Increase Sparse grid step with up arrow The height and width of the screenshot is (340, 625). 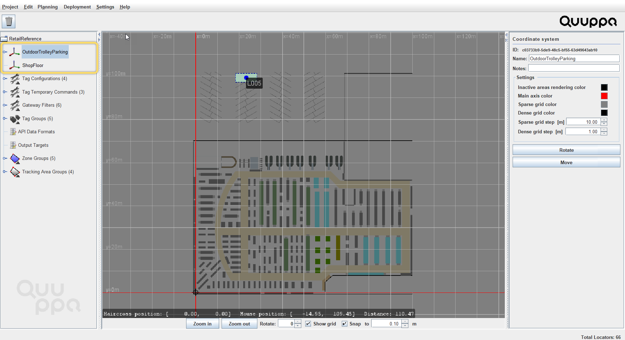604,120
